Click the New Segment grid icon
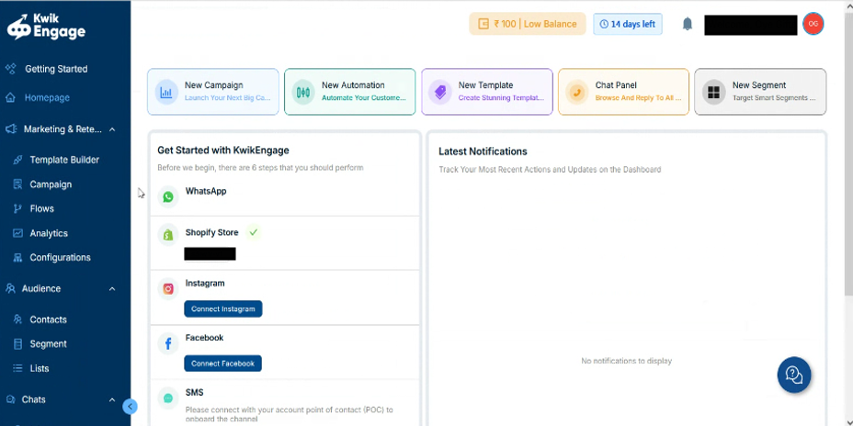The height and width of the screenshot is (426, 853). click(713, 92)
